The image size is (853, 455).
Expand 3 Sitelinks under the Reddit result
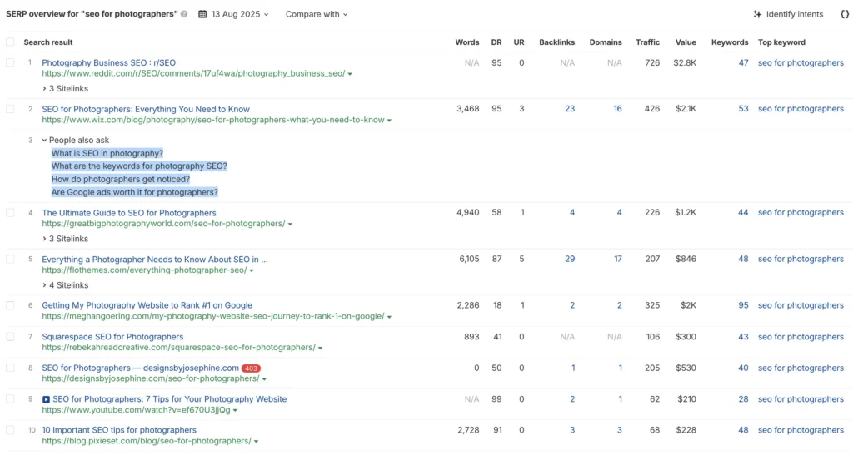pos(65,88)
